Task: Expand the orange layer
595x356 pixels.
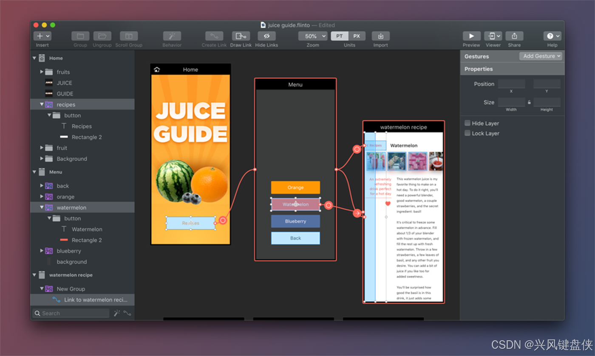Action: coord(42,197)
